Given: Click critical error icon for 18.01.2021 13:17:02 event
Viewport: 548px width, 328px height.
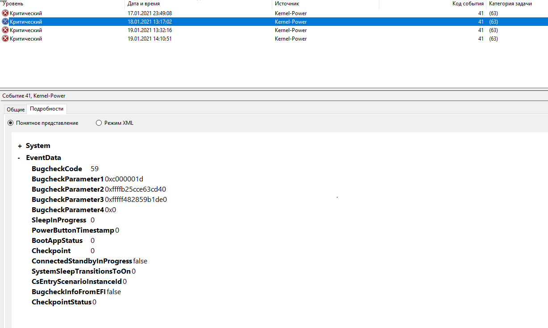Looking at the screenshot, I should (5, 22).
